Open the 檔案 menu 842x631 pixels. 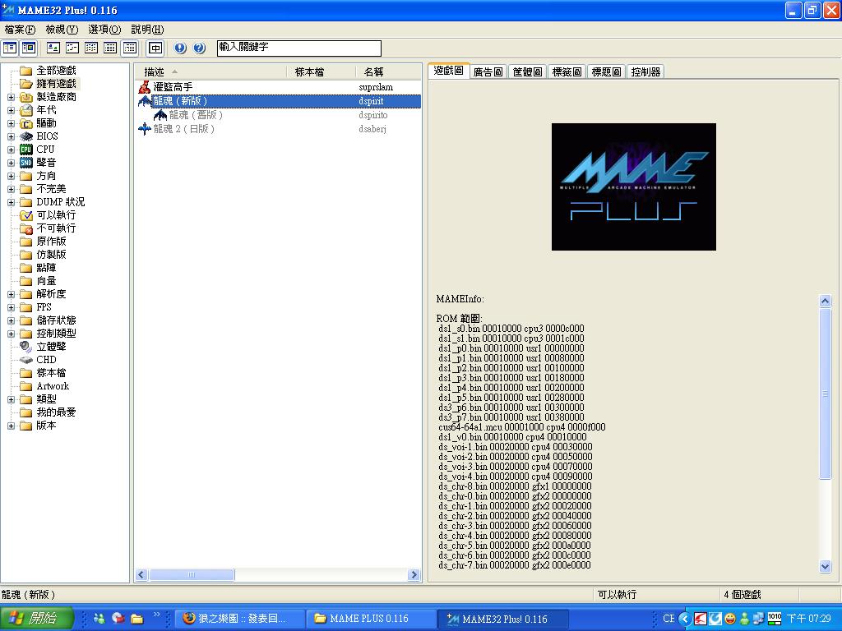(x=20, y=30)
